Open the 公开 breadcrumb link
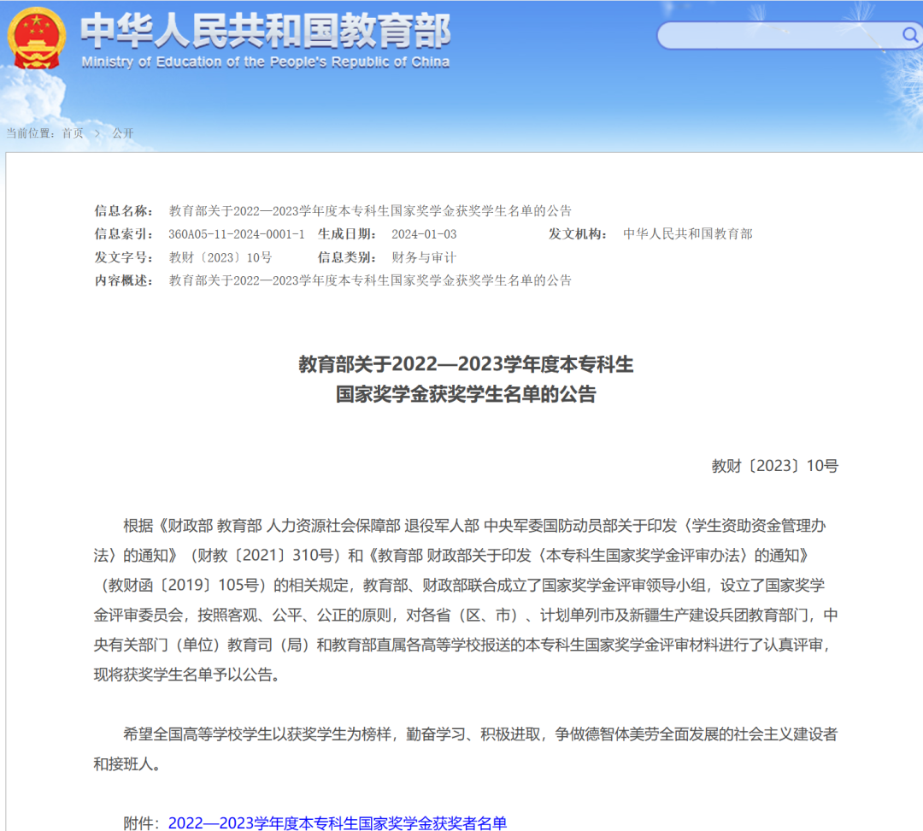The image size is (923, 831). [123, 133]
